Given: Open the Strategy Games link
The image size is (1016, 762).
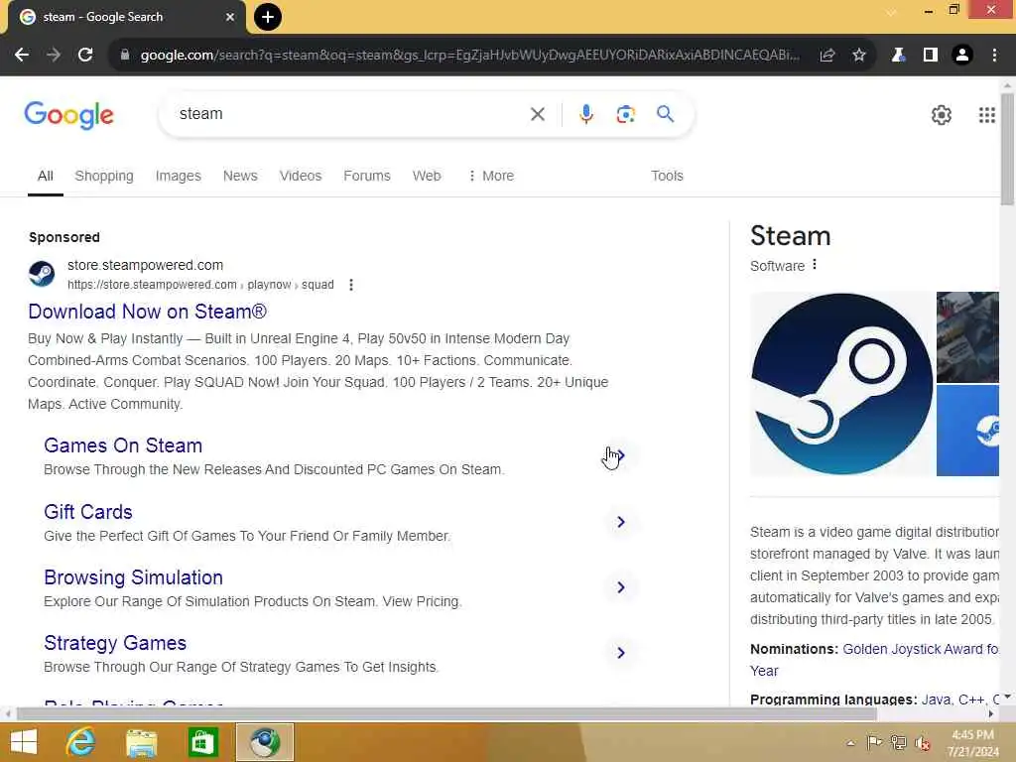Looking at the screenshot, I should (x=115, y=643).
